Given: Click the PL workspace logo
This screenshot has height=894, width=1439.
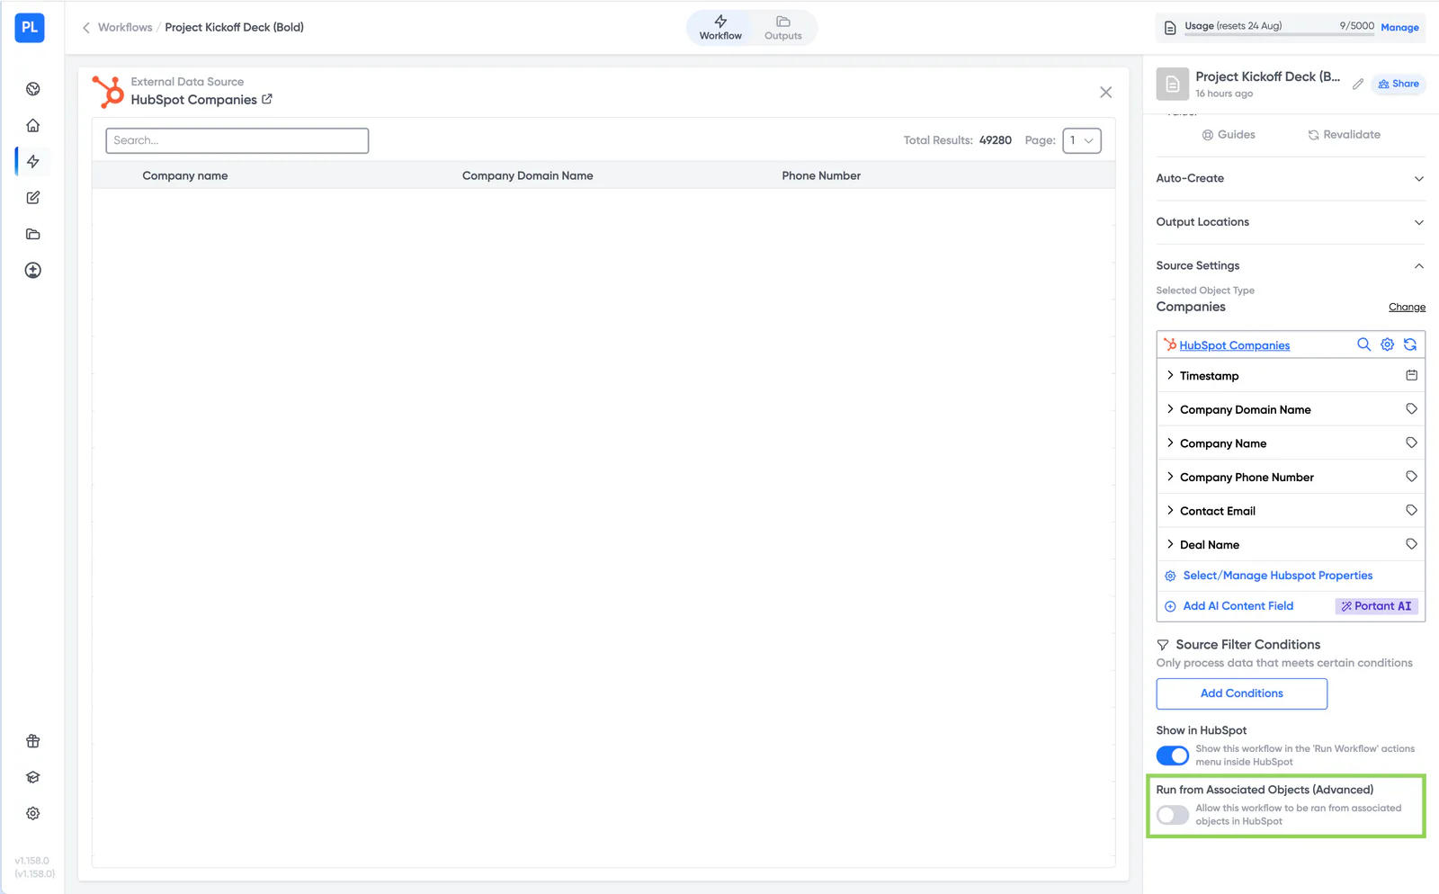Looking at the screenshot, I should (x=30, y=28).
